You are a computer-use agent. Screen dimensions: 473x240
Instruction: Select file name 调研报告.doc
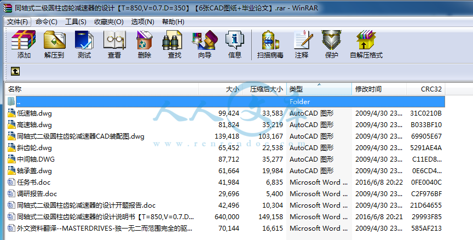[x=37, y=194]
